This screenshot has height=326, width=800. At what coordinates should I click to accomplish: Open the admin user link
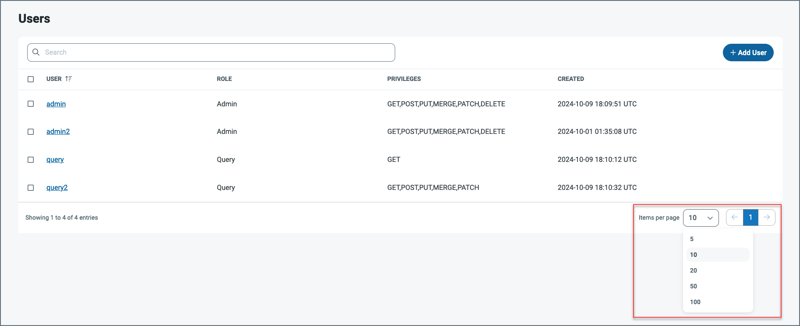(x=56, y=104)
